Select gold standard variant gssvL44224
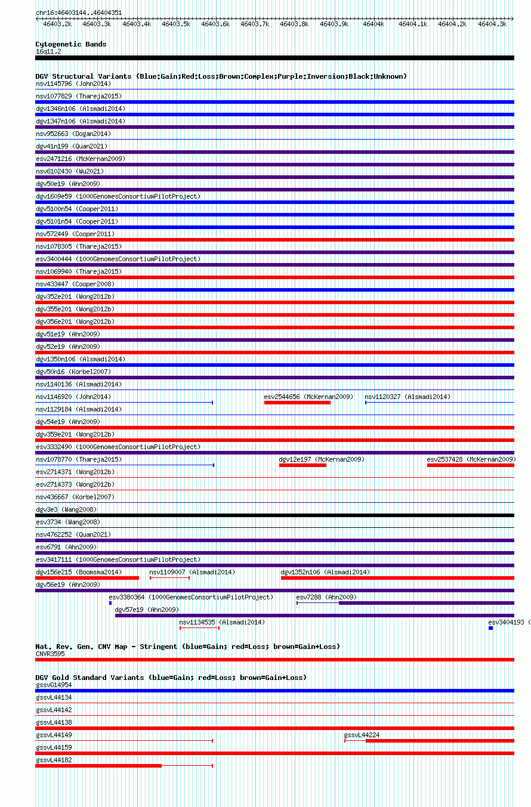 pyautogui.click(x=429, y=741)
